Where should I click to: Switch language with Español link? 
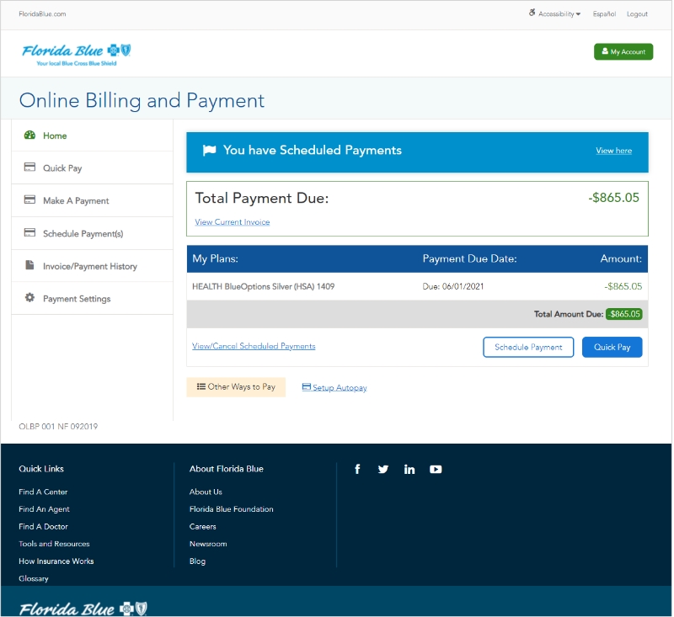click(604, 13)
